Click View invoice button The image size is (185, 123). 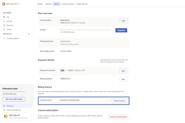[119, 101]
